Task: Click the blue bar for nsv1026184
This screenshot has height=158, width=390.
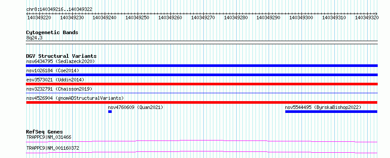Action: [x=202, y=75]
